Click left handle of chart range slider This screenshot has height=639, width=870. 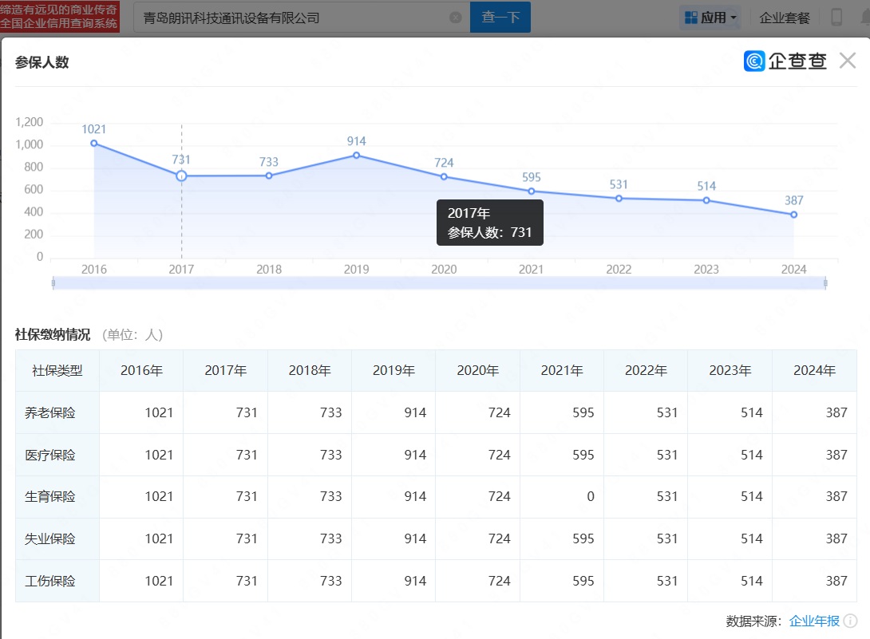(x=53, y=282)
